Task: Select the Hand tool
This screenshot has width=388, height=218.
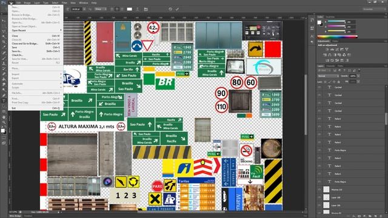Action: [x=4, y=117]
